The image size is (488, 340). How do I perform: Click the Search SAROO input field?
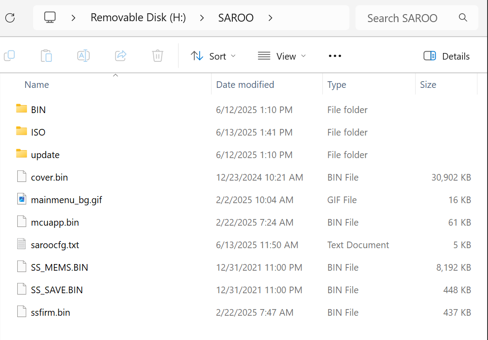click(x=416, y=18)
